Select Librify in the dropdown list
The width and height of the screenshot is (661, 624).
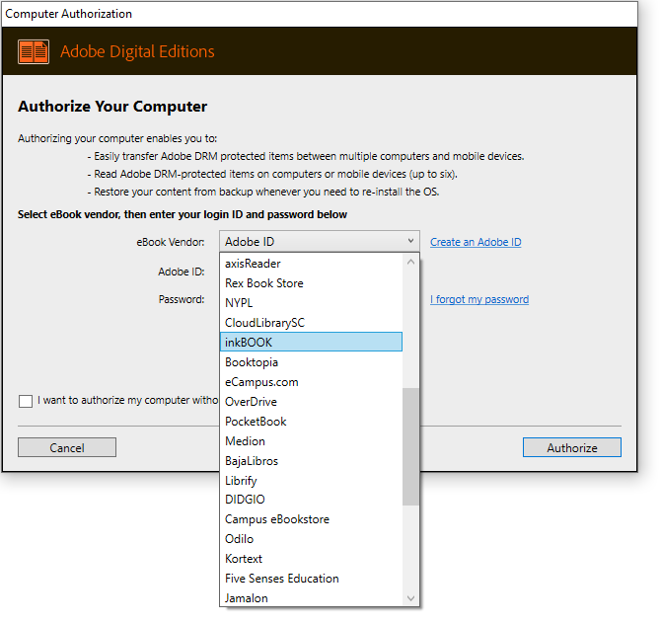(x=311, y=481)
